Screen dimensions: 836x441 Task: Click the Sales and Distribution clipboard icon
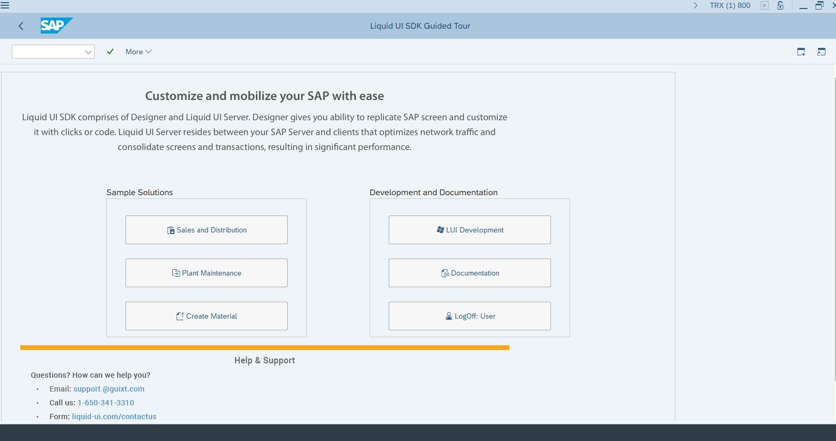171,230
